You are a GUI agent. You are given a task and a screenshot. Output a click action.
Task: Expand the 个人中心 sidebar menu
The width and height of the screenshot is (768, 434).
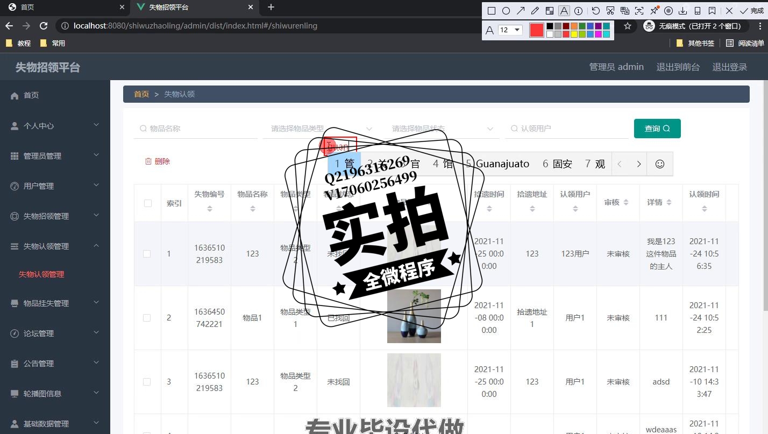tap(55, 125)
